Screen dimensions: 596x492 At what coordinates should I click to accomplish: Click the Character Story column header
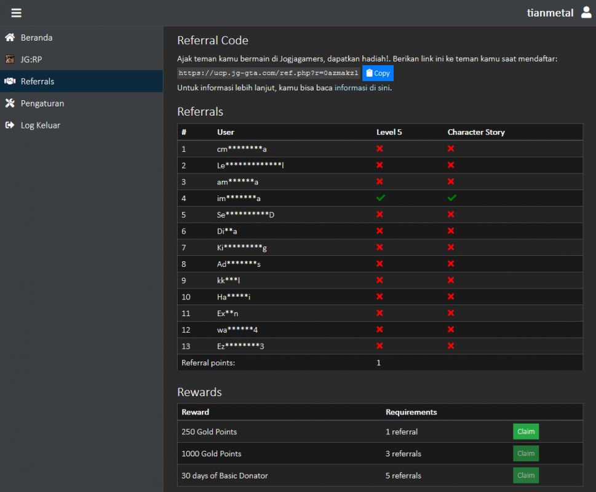pyautogui.click(x=476, y=132)
